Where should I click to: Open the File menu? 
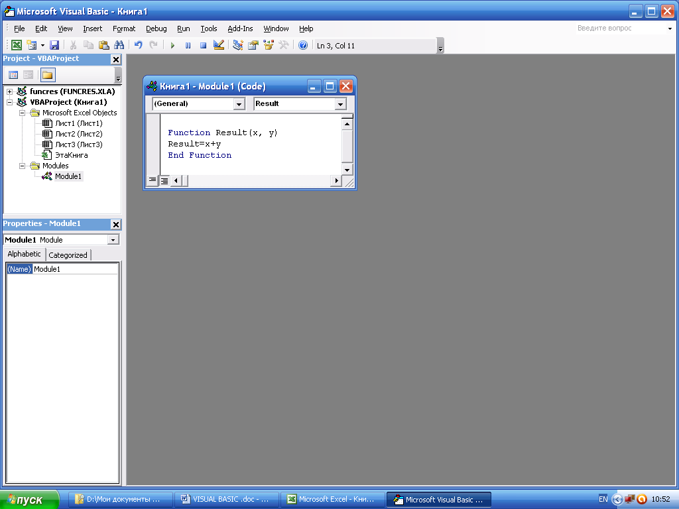point(19,28)
